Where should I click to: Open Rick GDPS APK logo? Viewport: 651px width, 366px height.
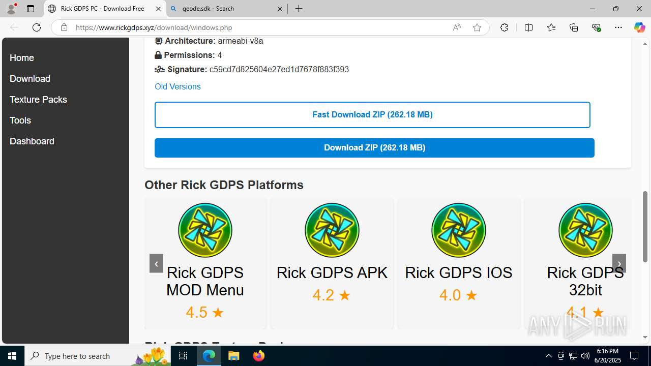click(x=332, y=230)
